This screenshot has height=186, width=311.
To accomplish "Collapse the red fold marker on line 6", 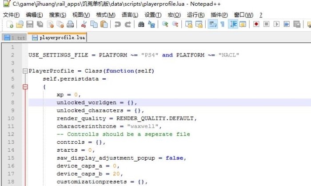I will point(25,87).
